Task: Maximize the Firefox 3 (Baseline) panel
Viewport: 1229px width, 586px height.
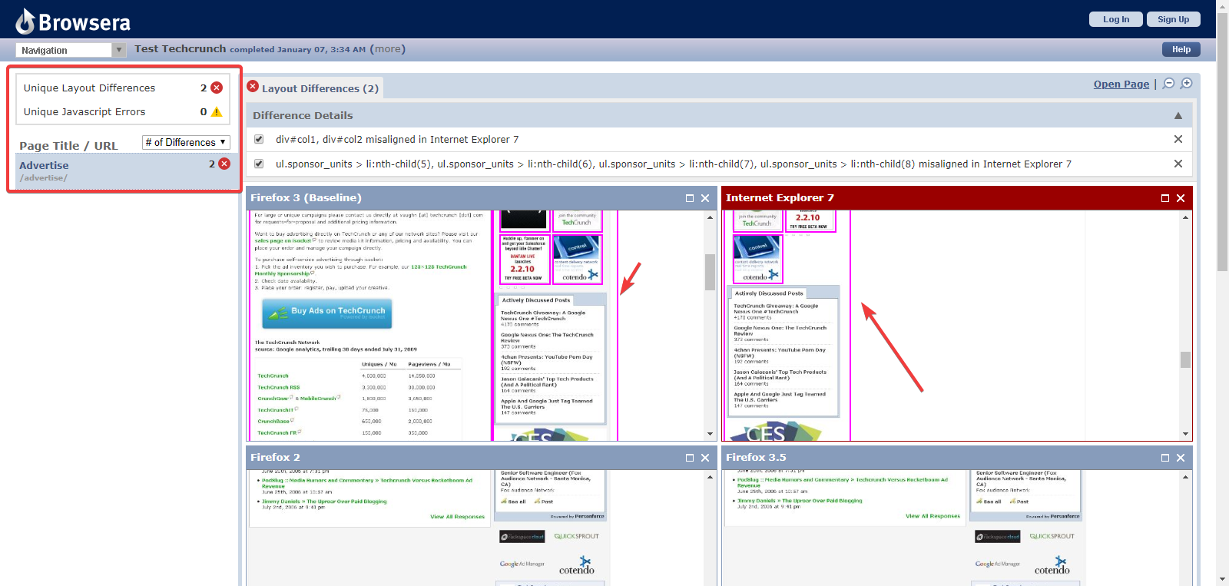Action: (690, 198)
